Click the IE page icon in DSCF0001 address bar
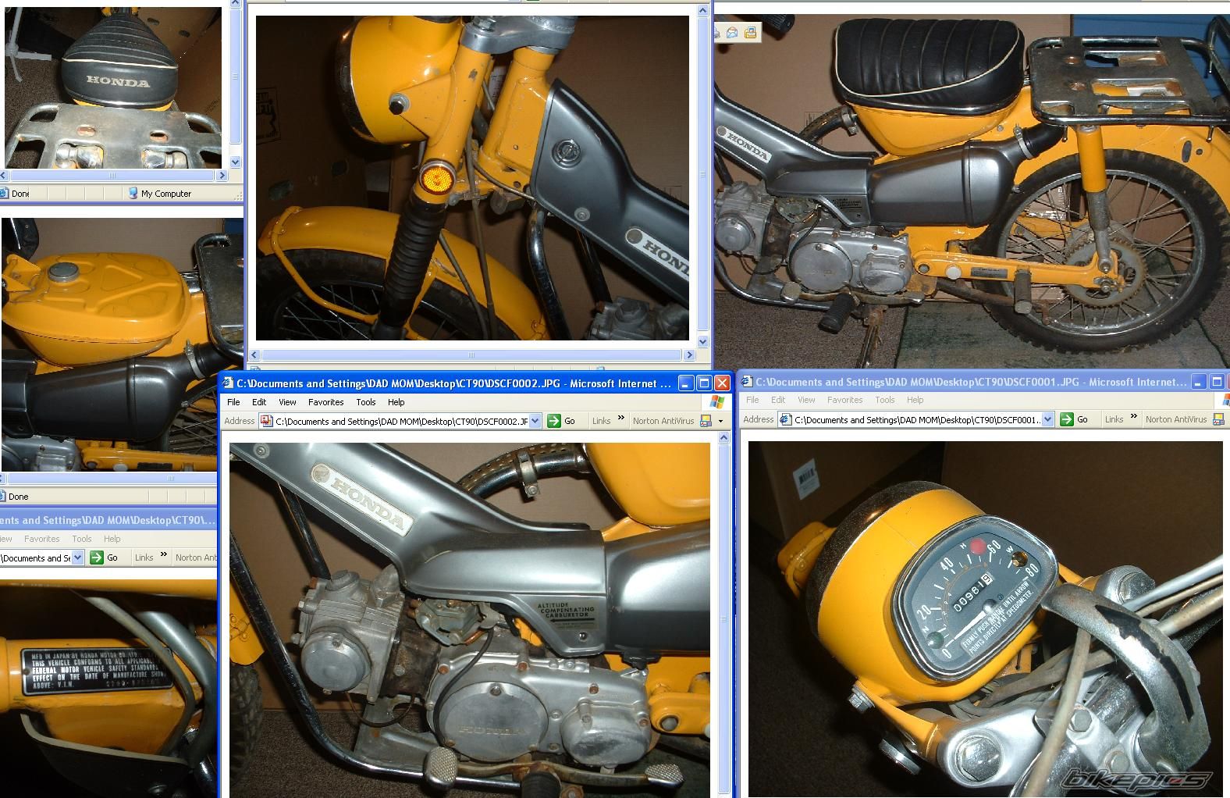 point(787,419)
